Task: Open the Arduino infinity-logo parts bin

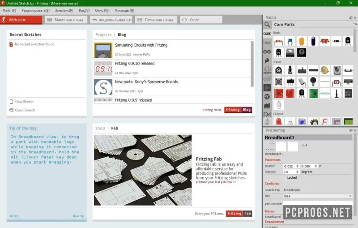Action: click(x=267, y=52)
